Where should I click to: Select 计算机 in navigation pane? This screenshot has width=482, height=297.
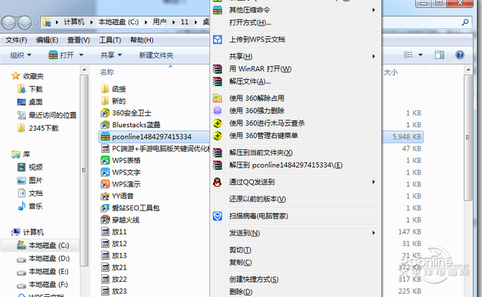[28, 232]
